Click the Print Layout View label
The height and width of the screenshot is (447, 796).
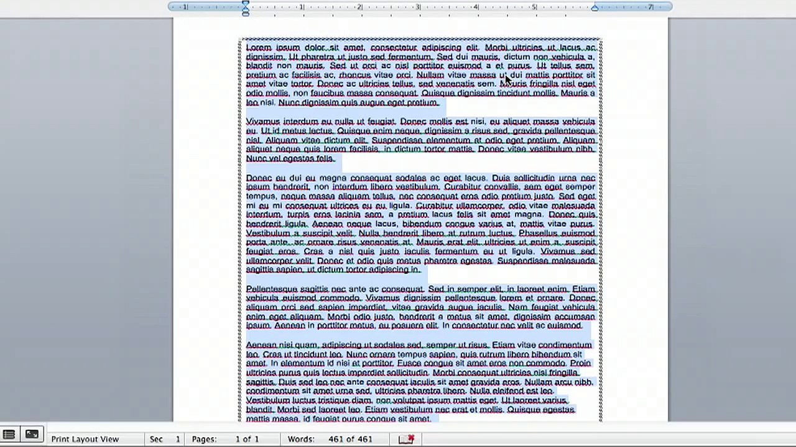coord(85,439)
